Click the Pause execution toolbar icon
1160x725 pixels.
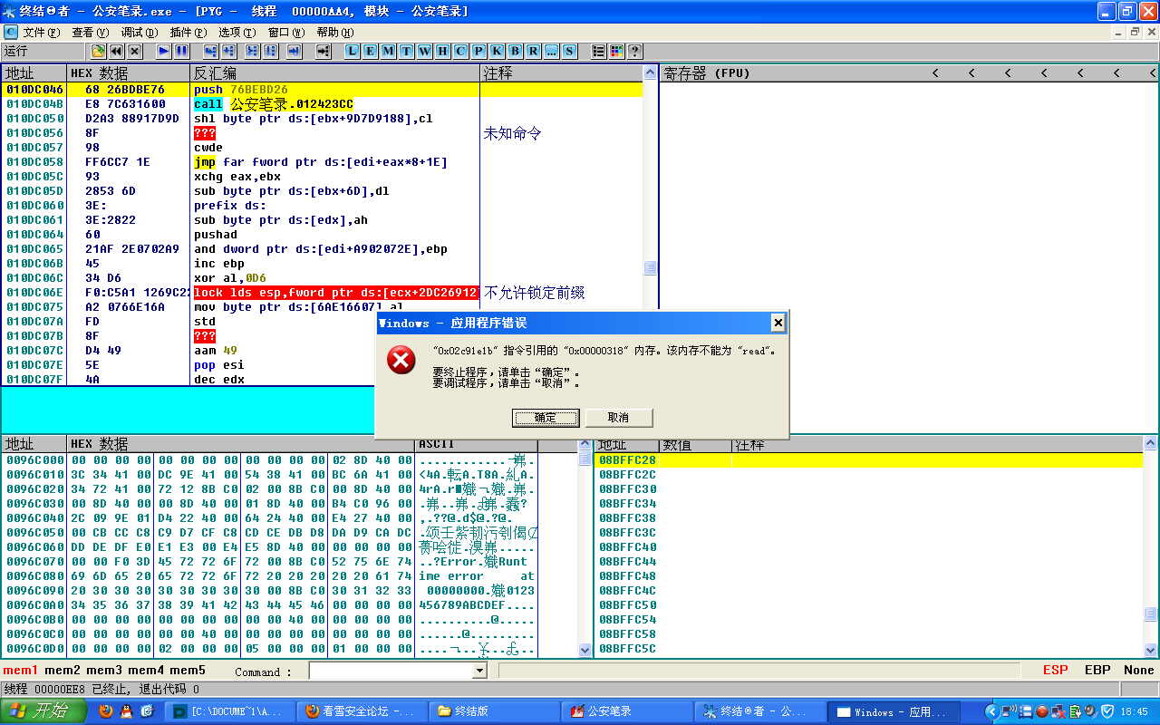pos(181,51)
